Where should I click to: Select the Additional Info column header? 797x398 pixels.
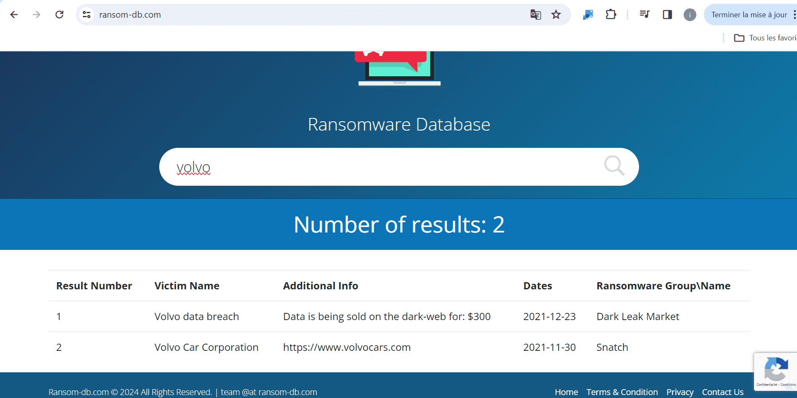point(321,286)
